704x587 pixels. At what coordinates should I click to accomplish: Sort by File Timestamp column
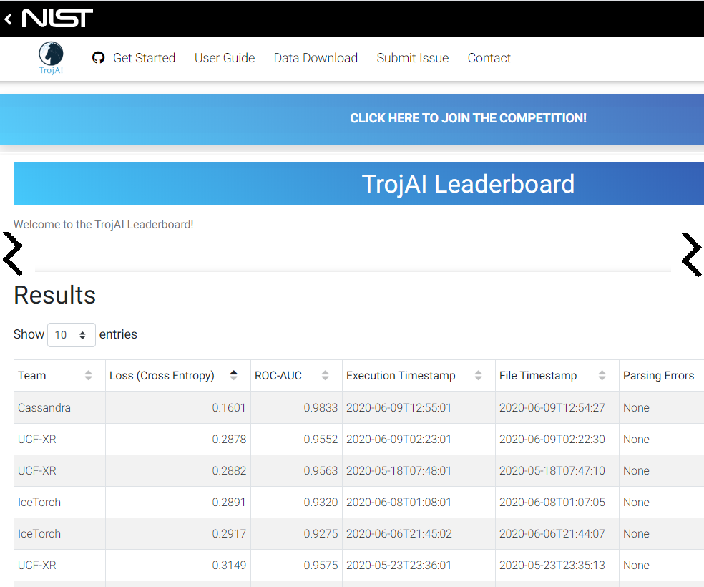[557, 375]
